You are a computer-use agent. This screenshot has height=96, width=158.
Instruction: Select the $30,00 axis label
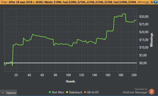144,17
